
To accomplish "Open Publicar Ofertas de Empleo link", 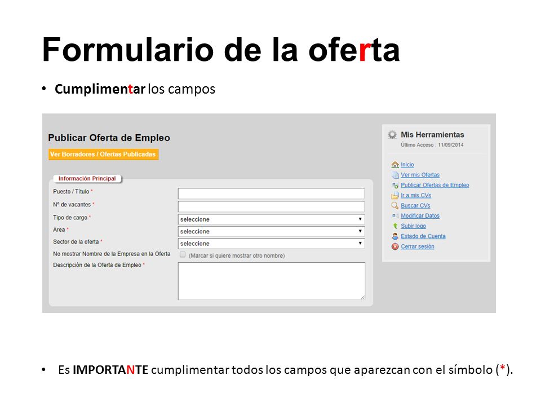I will pos(434,185).
